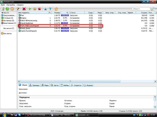The height and width of the screenshot is (117, 157).
Task: Switch to Бывает так Microsoft taskbar window
Action: tap(62, 115)
